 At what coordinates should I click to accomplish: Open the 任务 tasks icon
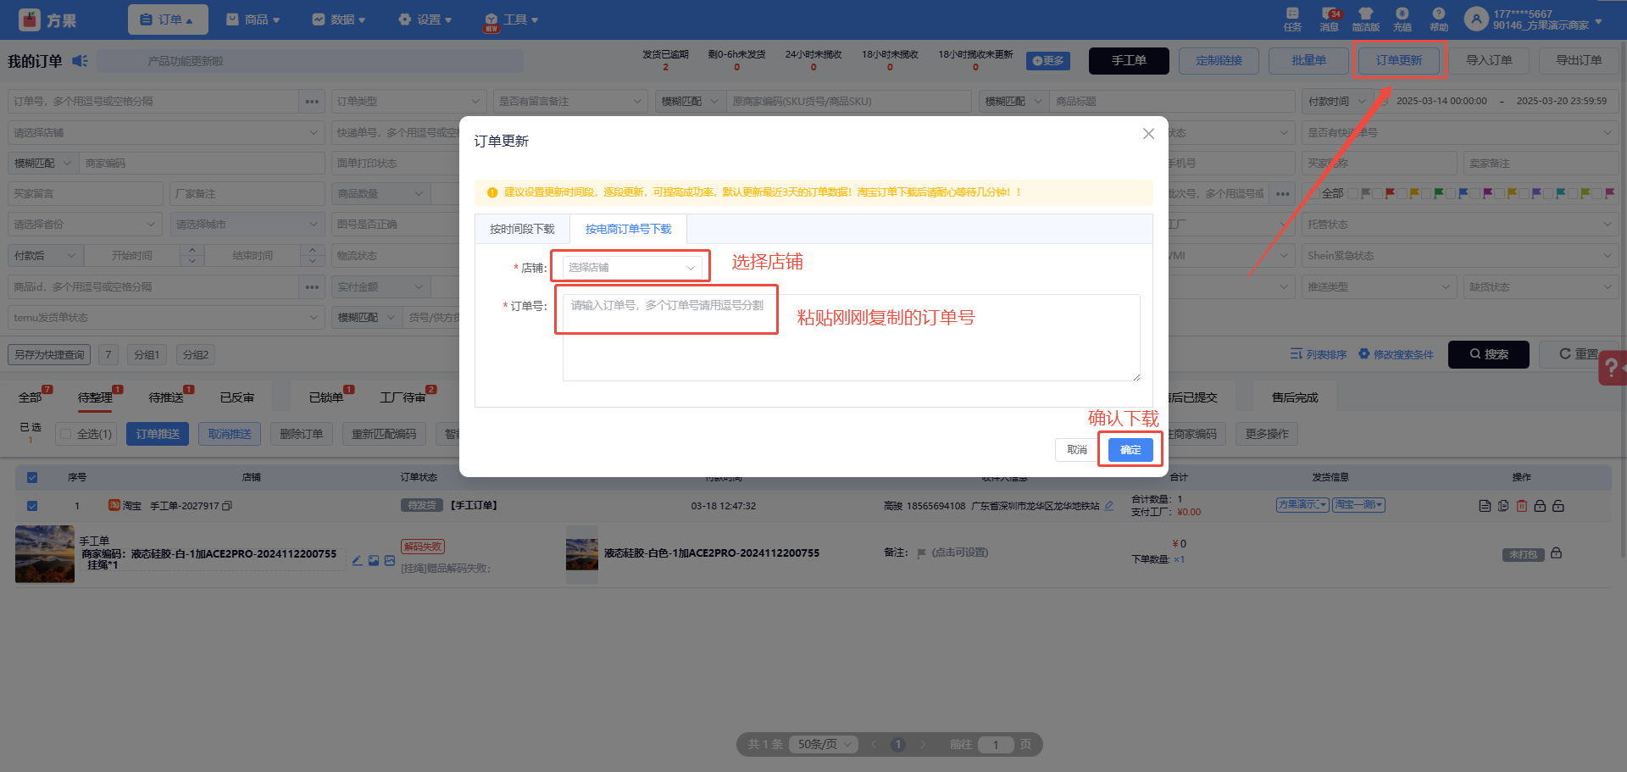click(x=1292, y=19)
